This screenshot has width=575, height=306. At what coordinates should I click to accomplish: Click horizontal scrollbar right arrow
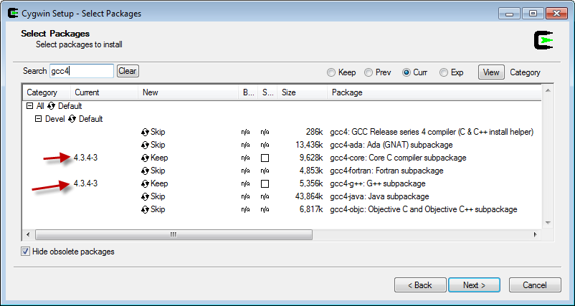(535, 234)
